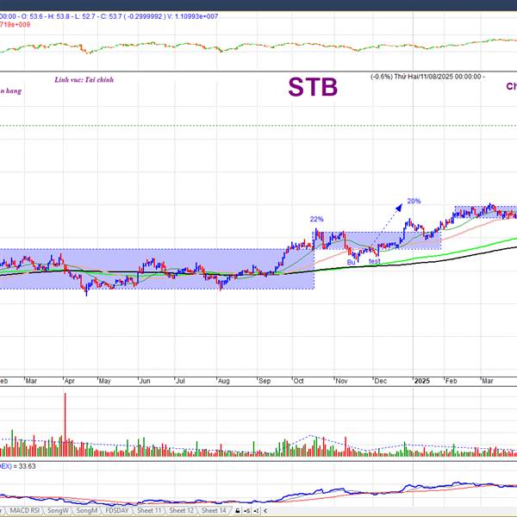The height and width of the screenshot is (517, 517).
Task: Click the 'Feb' label next to 2025 on the axis
Action: 451,381
